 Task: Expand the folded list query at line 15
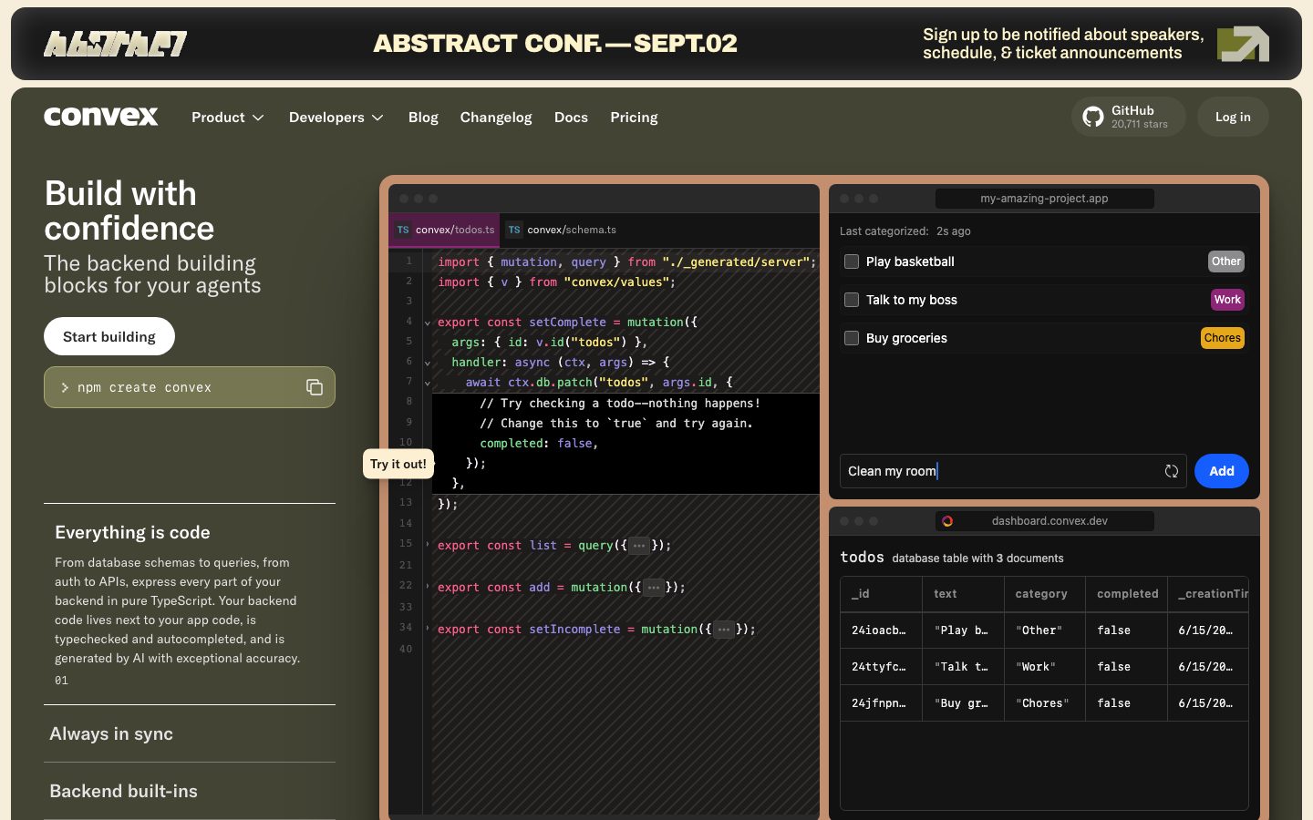[x=427, y=544]
